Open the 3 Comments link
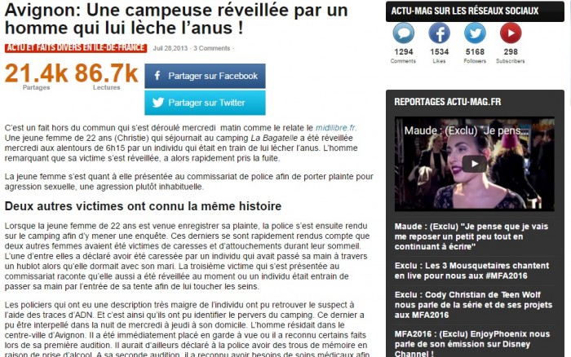 (211, 48)
